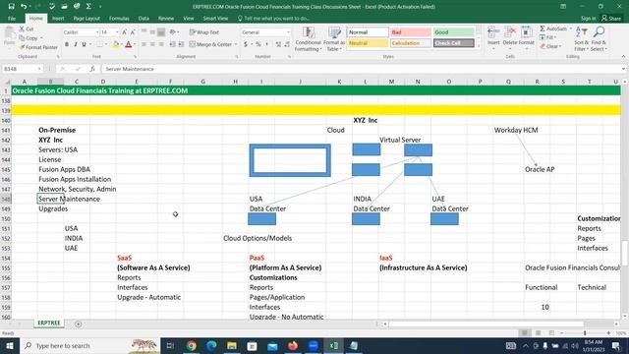Select the ERPTREE sheet tab
The width and height of the screenshot is (629, 354).
(x=49, y=324)
